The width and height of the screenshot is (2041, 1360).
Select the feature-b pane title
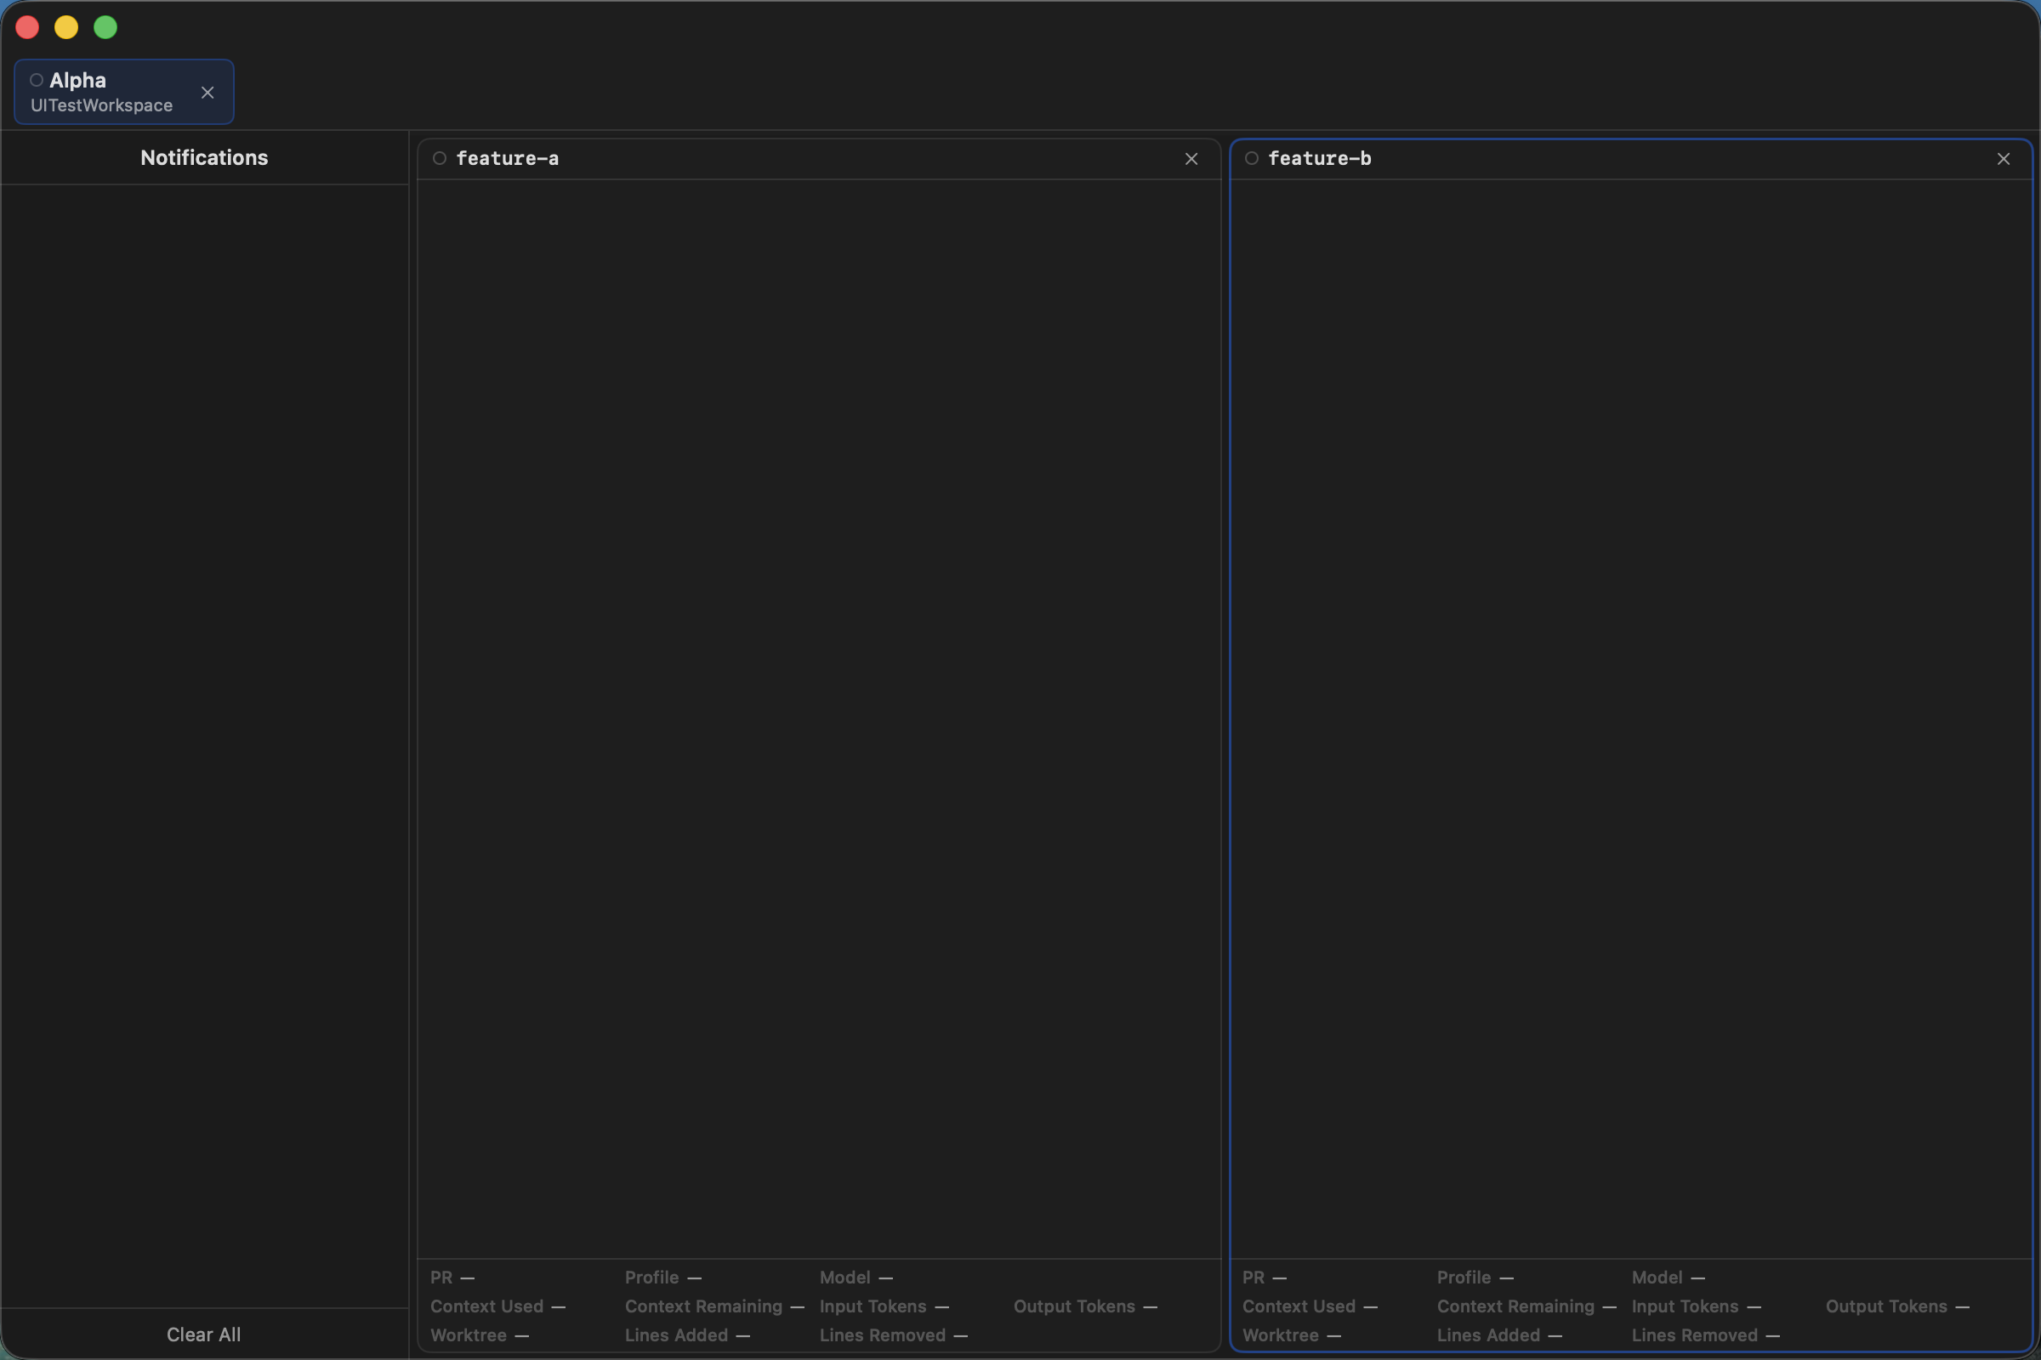click(x=1320, y=159)
